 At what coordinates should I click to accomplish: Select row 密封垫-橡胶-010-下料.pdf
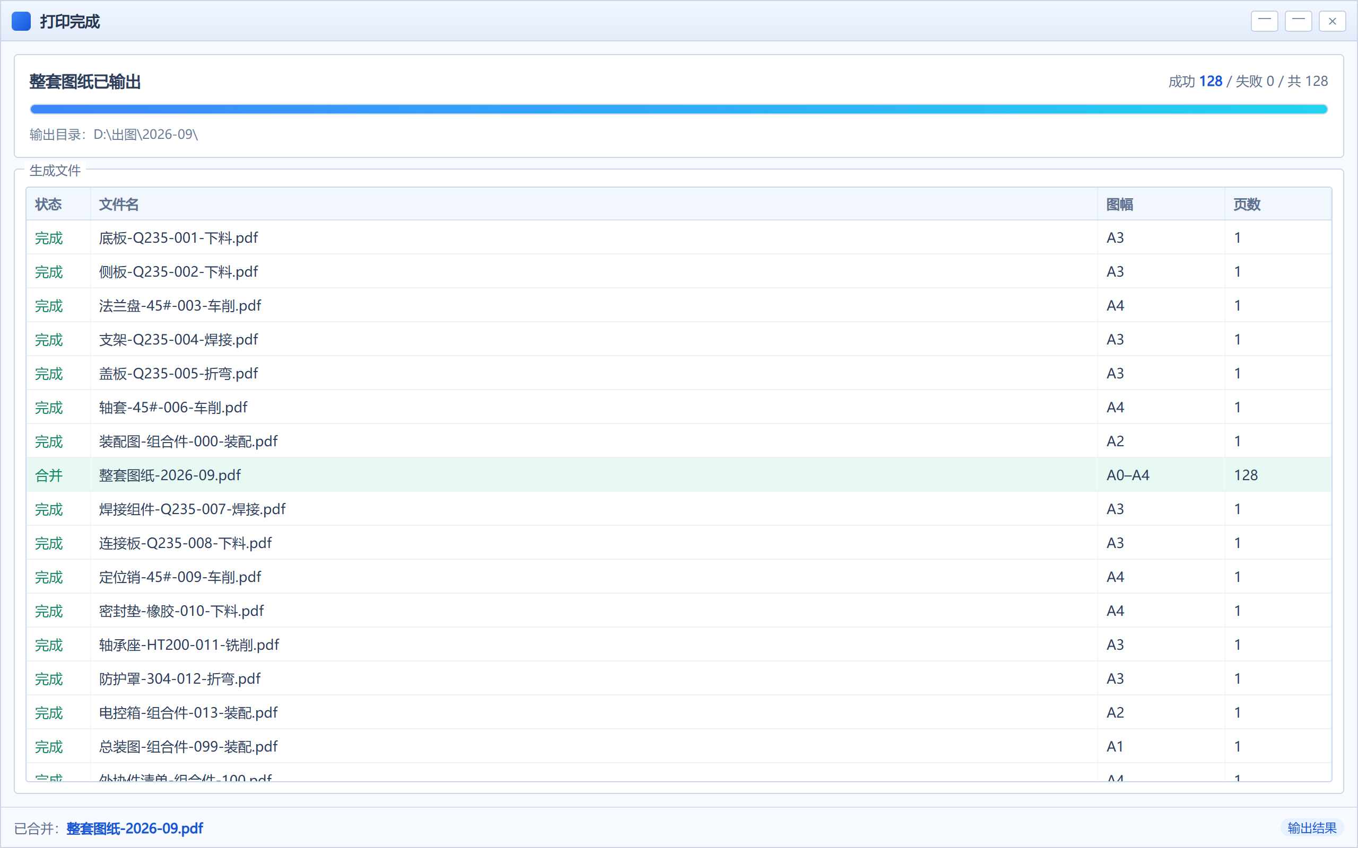coord(678,611)
